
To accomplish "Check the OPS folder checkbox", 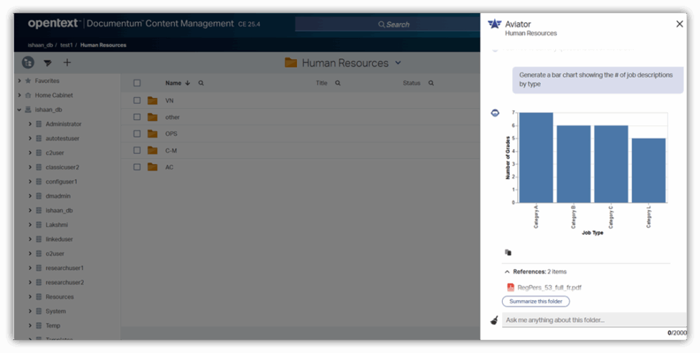I will [137, 134].
